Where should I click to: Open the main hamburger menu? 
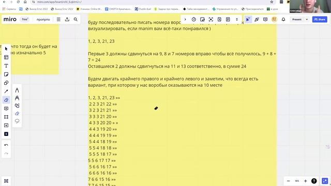click(x=58, y=20)
